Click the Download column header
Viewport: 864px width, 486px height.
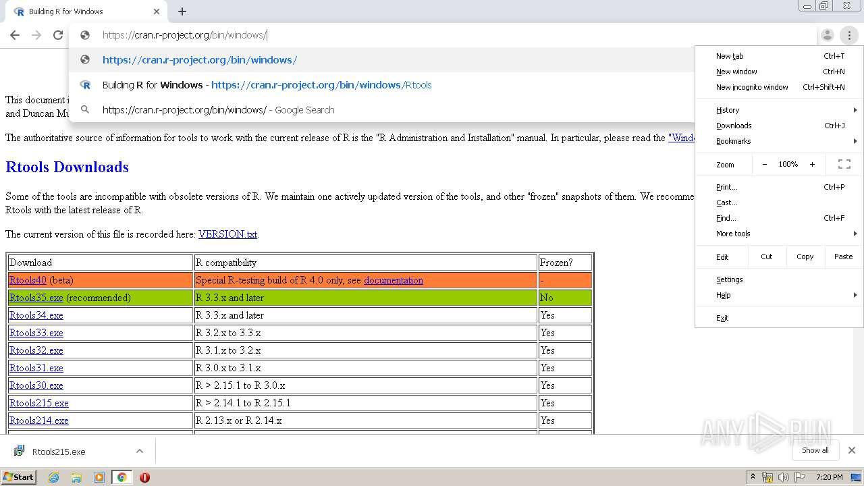coord(101,263)
